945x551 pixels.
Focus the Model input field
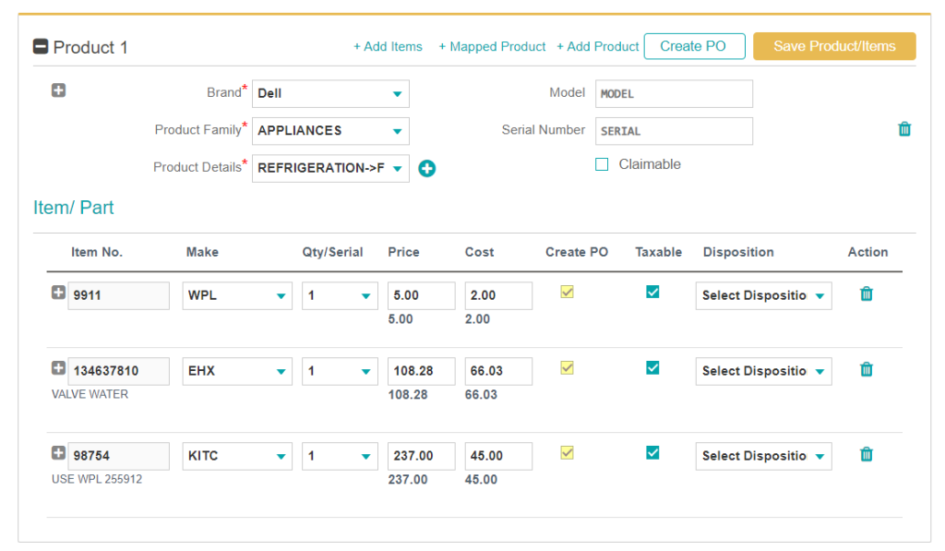point(674,94)
